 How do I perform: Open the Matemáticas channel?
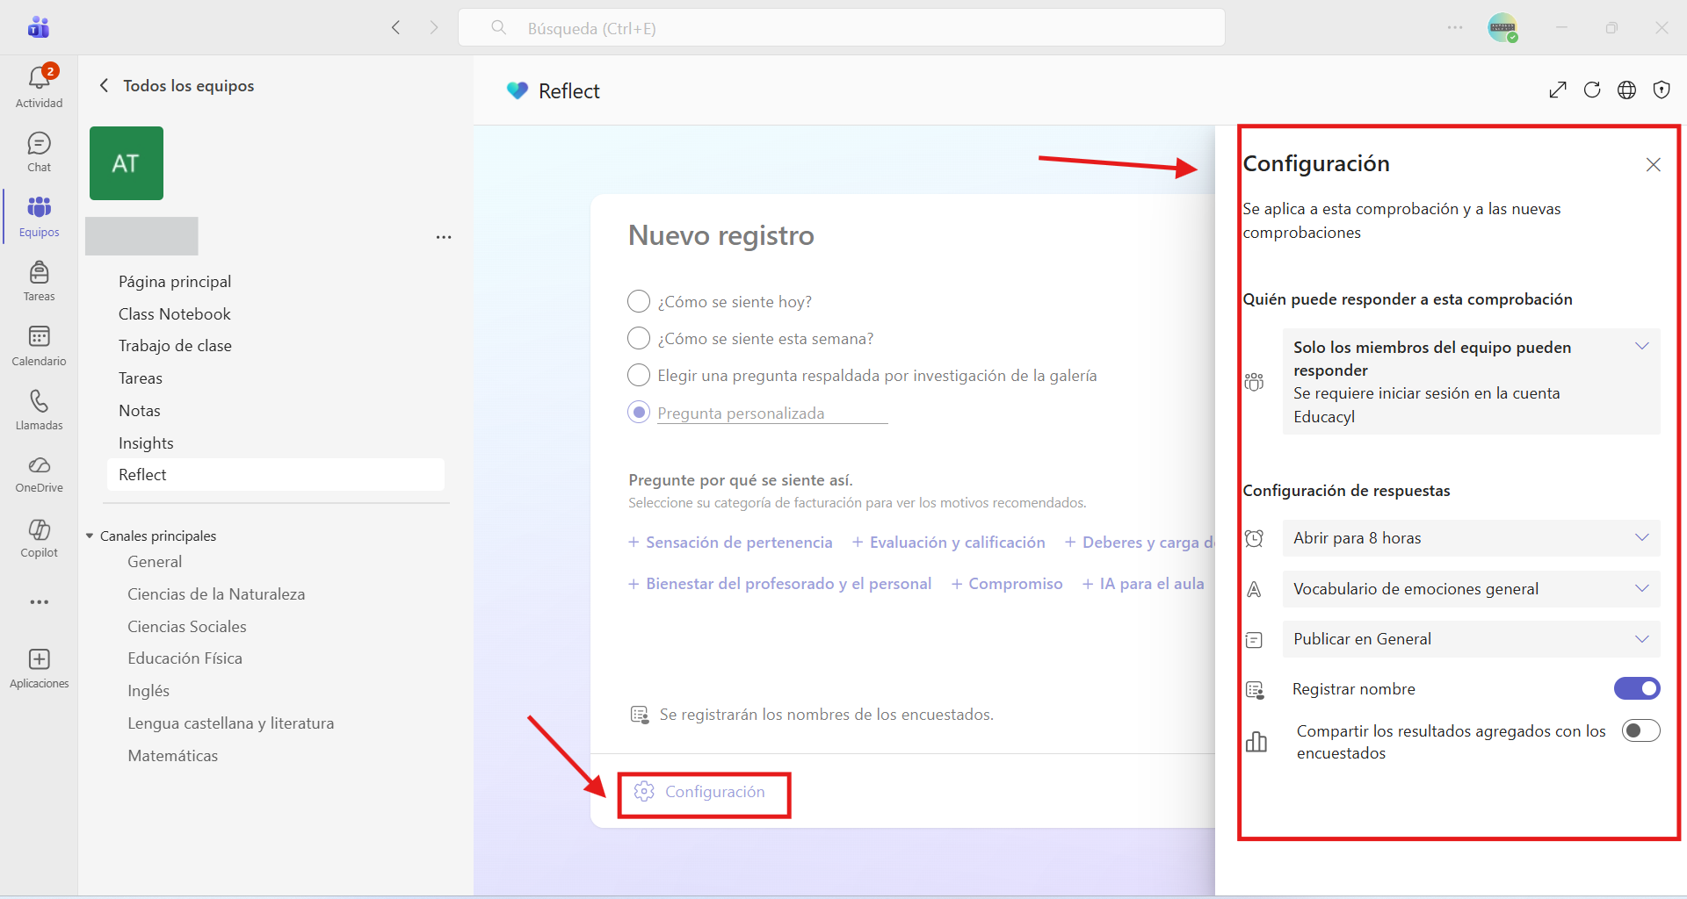(x=173, y=756)
